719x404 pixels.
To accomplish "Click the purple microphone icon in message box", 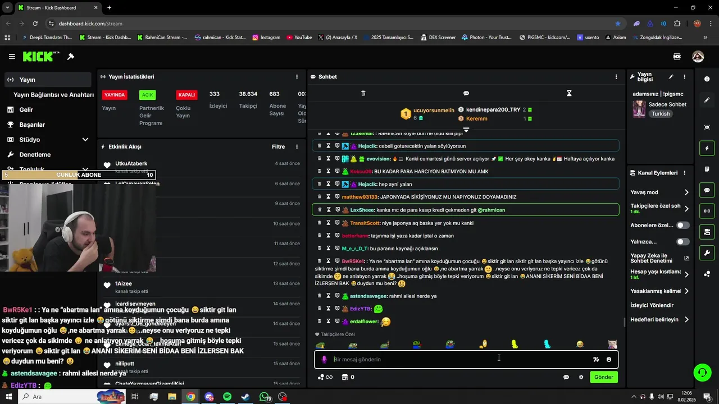I will (x=324, y=360).
